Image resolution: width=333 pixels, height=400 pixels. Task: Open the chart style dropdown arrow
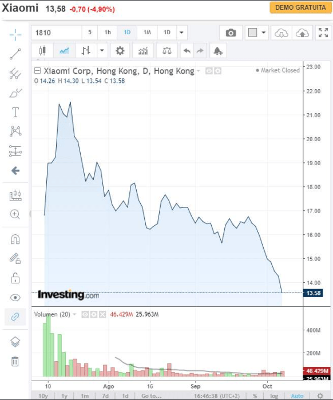tap(102, 50)
